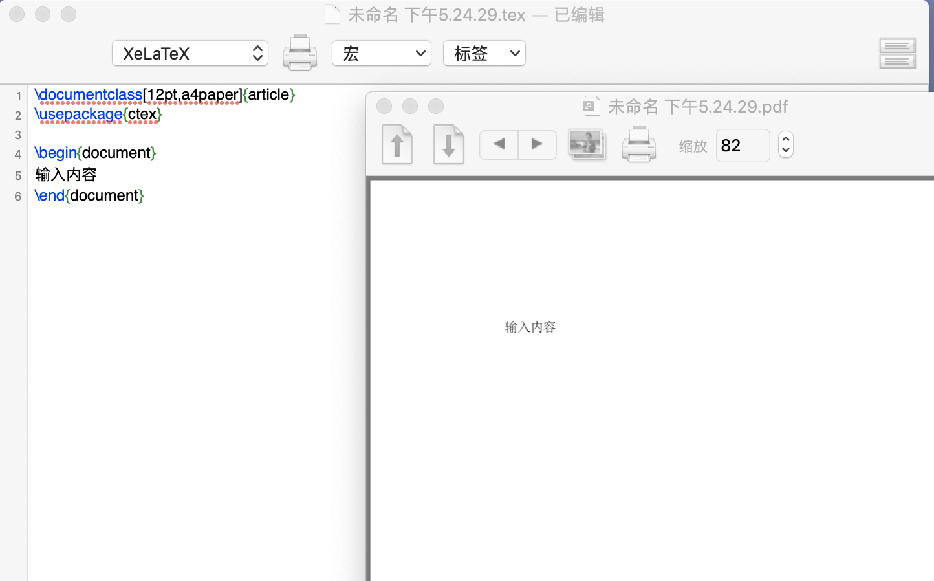Open the 标签 tags dropdown
Screen dimensions: 934x581
pos(484,53)
